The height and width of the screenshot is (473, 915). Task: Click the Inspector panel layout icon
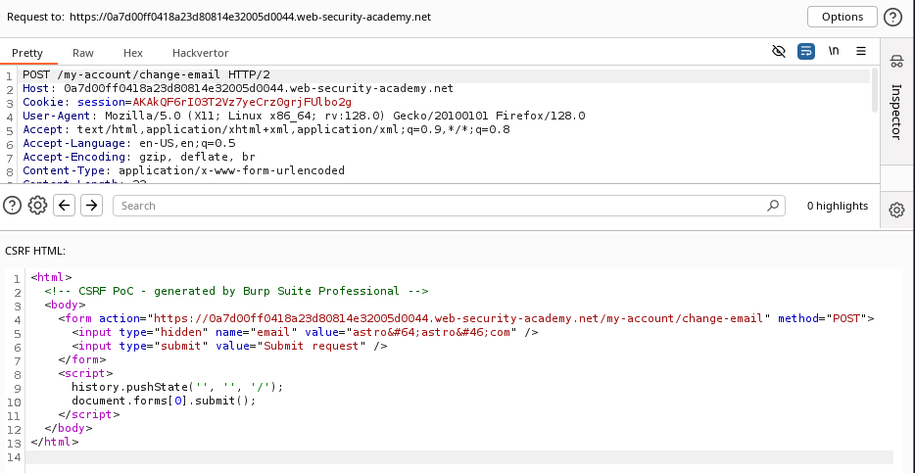click(x=897, y=61)
